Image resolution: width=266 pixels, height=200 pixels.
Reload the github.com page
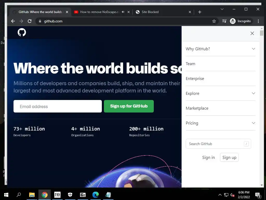[x=30, y=21]
